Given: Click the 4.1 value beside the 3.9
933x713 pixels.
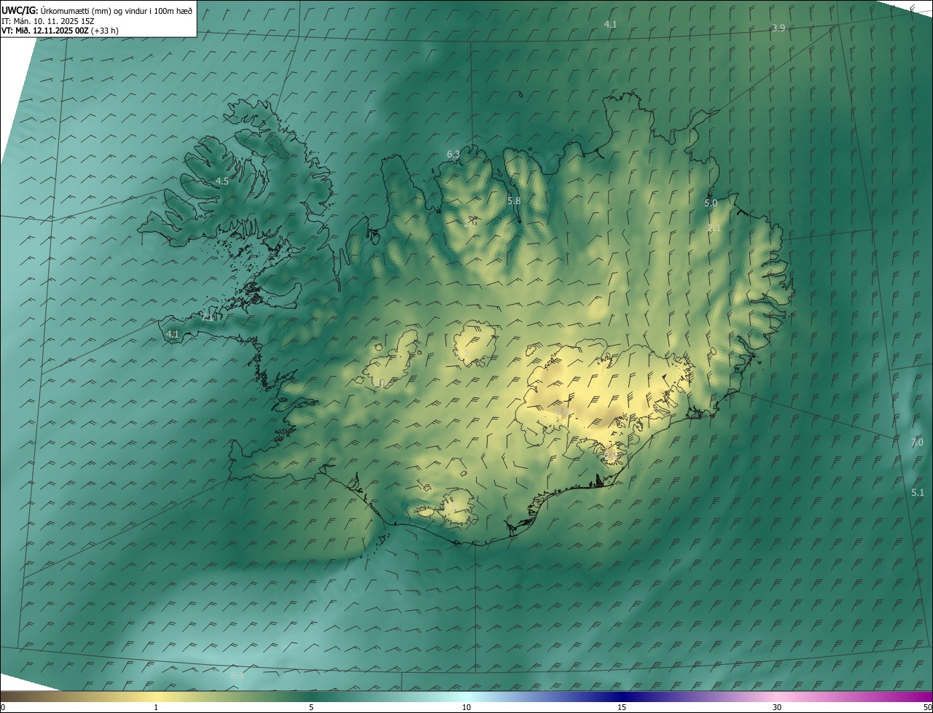Looking at the screenshot, I should pos(611,25).
